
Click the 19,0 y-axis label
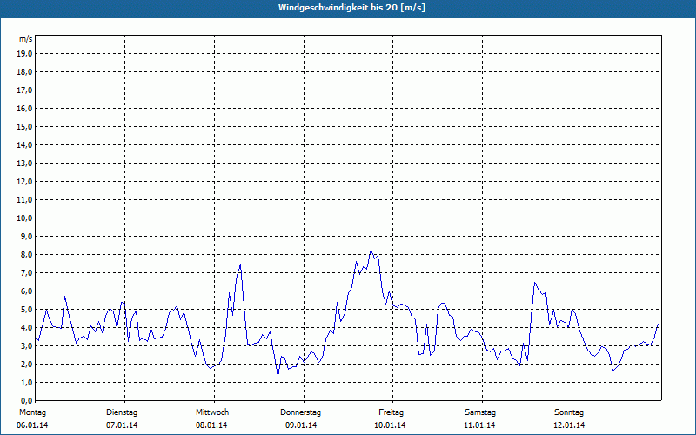[24, 54]
